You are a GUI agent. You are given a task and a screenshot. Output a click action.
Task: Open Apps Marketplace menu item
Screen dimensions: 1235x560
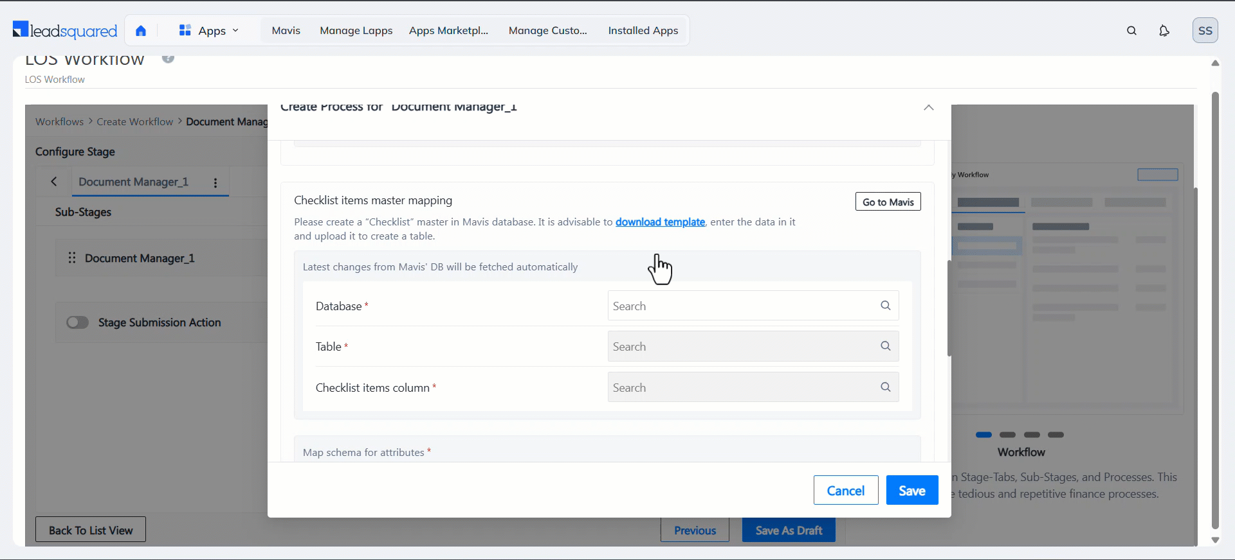tap(448, 30)
